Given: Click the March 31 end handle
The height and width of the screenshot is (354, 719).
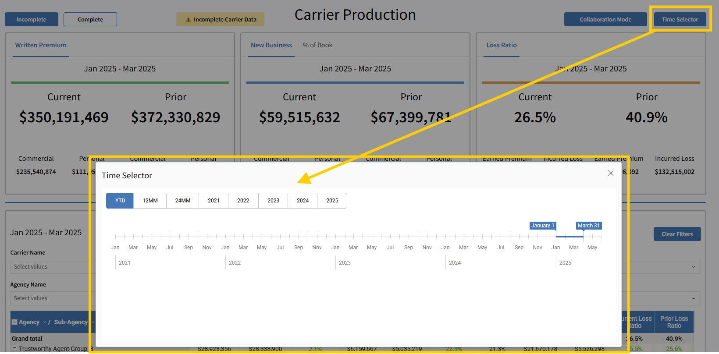Looking at the screenshot, I should (x=583, y=236).
